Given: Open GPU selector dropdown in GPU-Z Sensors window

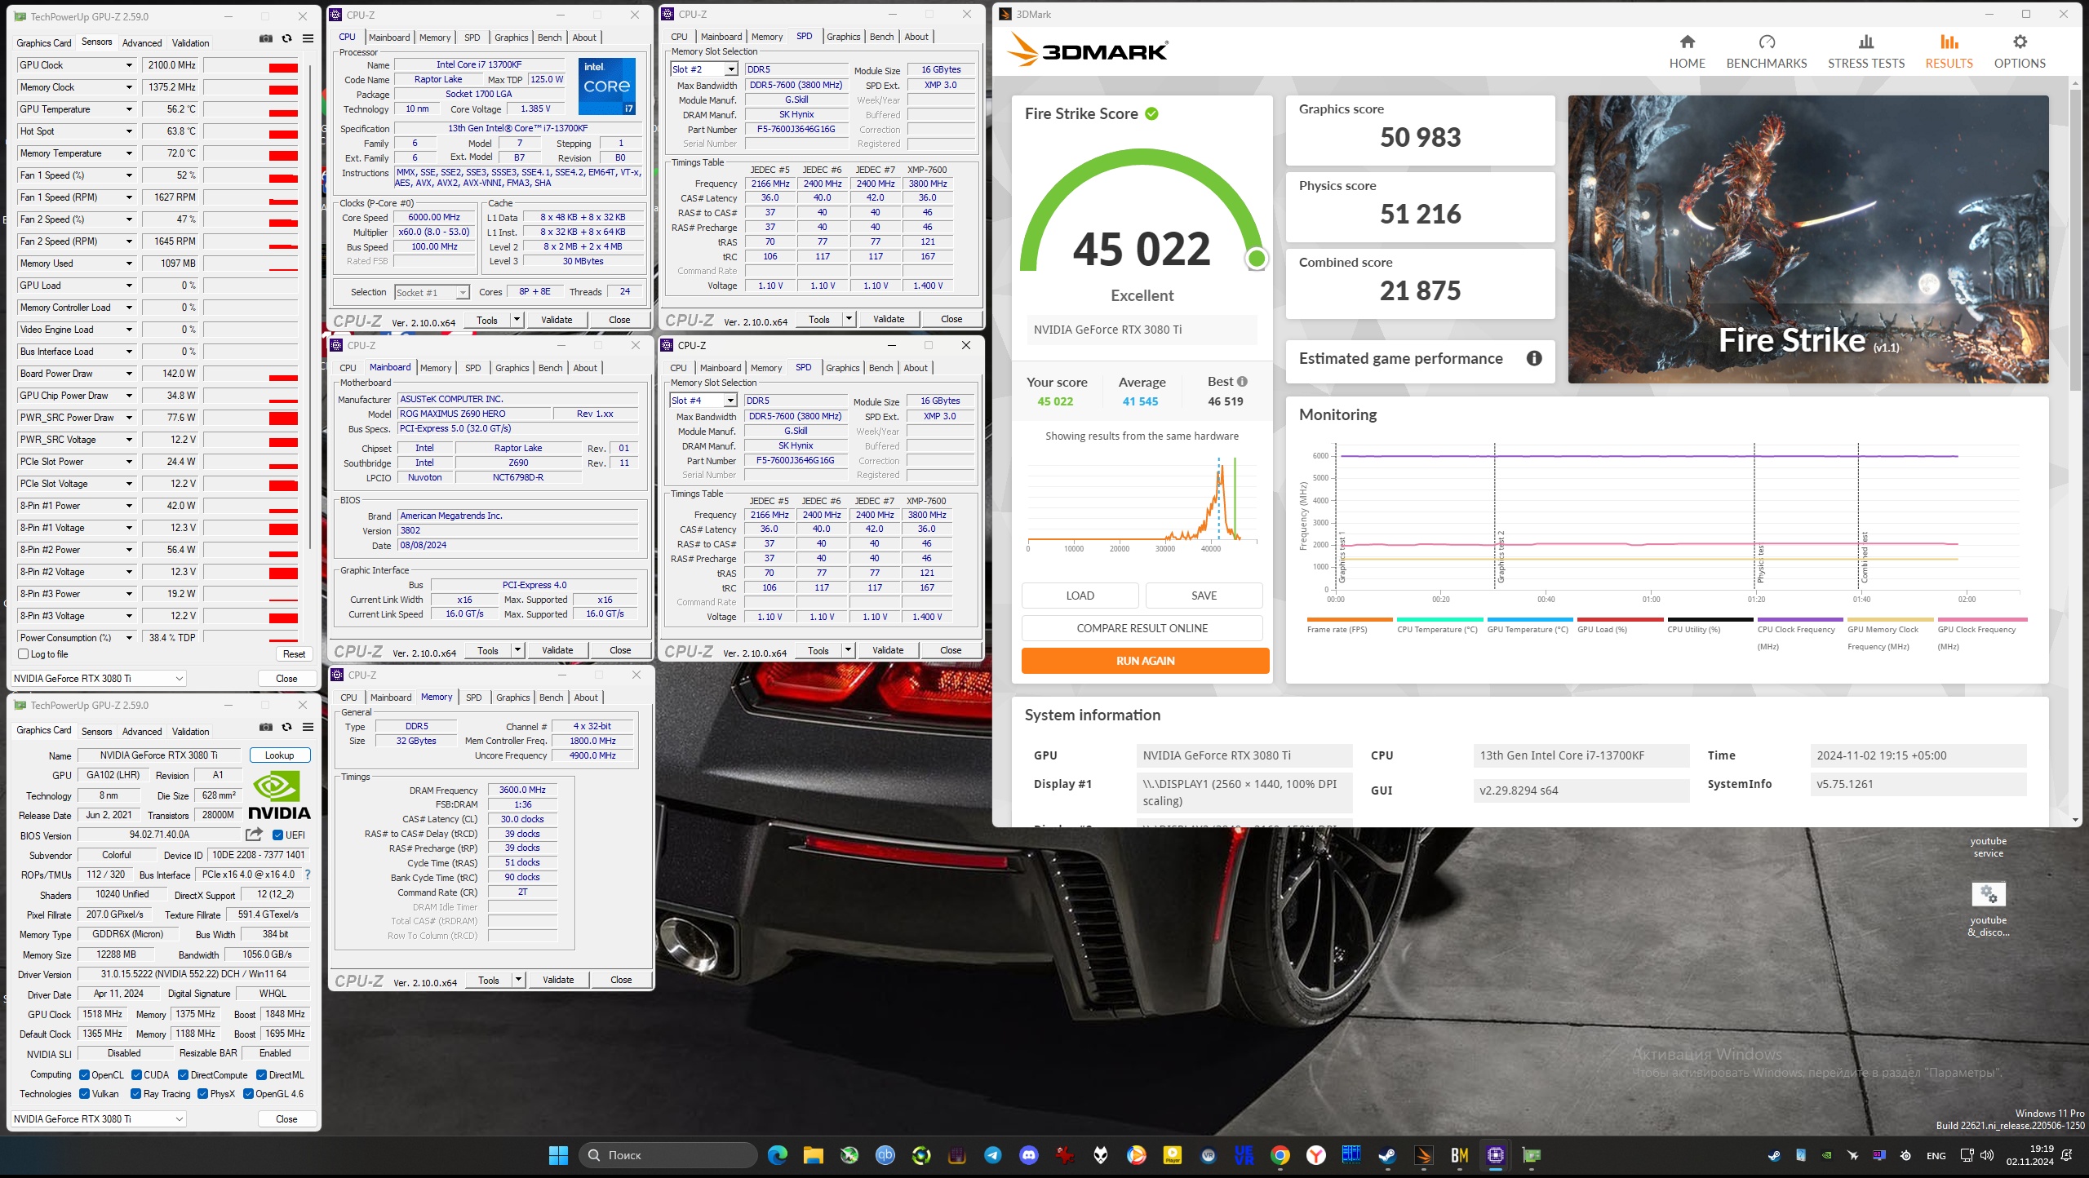Looking at the screenshot, I should point(99,678).
